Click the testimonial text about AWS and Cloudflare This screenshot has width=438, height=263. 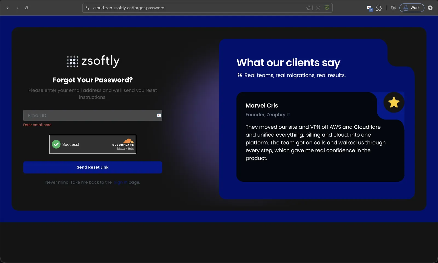click(315, 143)
